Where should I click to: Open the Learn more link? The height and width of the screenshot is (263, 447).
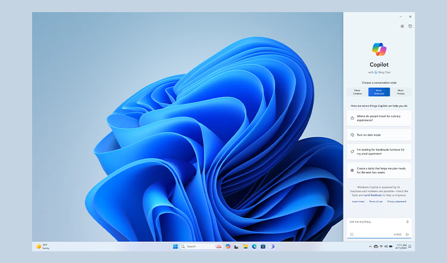click(x=358, y=201)
